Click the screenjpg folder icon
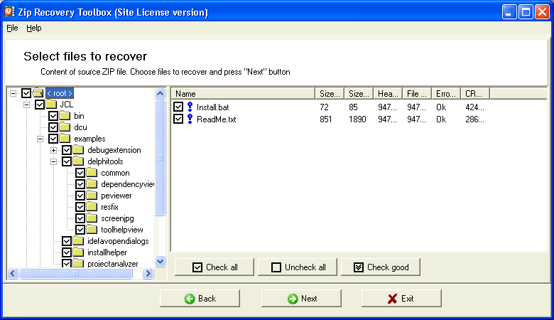Viewport: 554px width, 320px height. 92,218
